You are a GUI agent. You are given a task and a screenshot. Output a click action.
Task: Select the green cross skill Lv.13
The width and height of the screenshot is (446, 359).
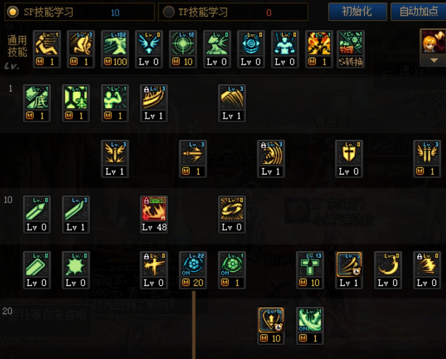pyautogui.click(x=310, y=270)
